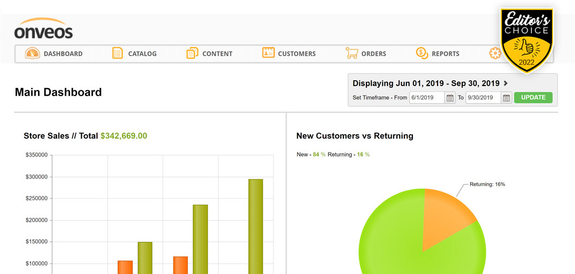Click the Returning - 16 % legend text
Screen dimensions: 575x274
349,154
